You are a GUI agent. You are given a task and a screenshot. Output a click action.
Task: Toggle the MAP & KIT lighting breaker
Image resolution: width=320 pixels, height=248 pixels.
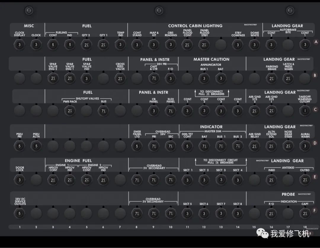[x=154, y=45]
